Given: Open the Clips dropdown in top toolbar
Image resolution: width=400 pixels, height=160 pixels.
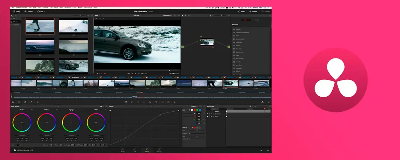Looking at the screenshot, I should click(x=41, y=12).
